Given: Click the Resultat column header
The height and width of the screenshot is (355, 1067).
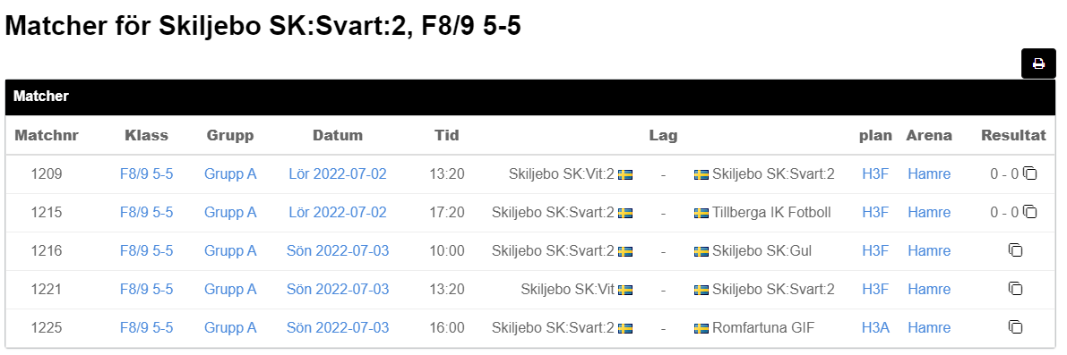Looking at the screenshot, I should (1013, 135).
